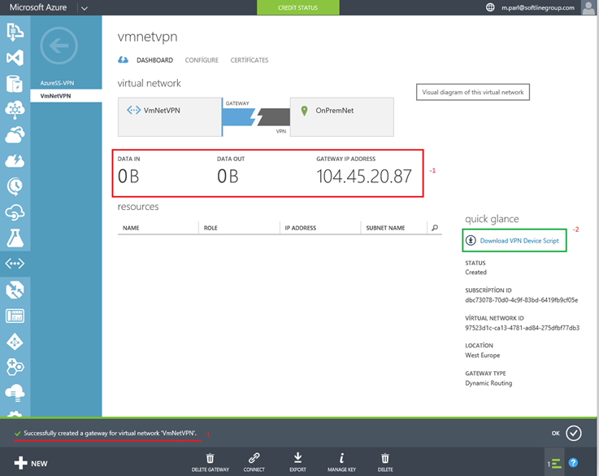
Task: Select VmNetVPN in network list
Action: tap(66, 96)
